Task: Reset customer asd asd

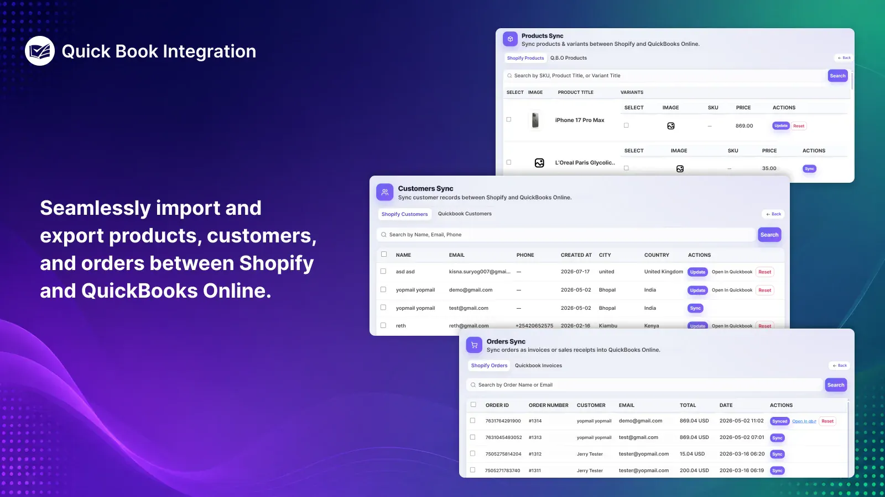Action: click(765, 272)
